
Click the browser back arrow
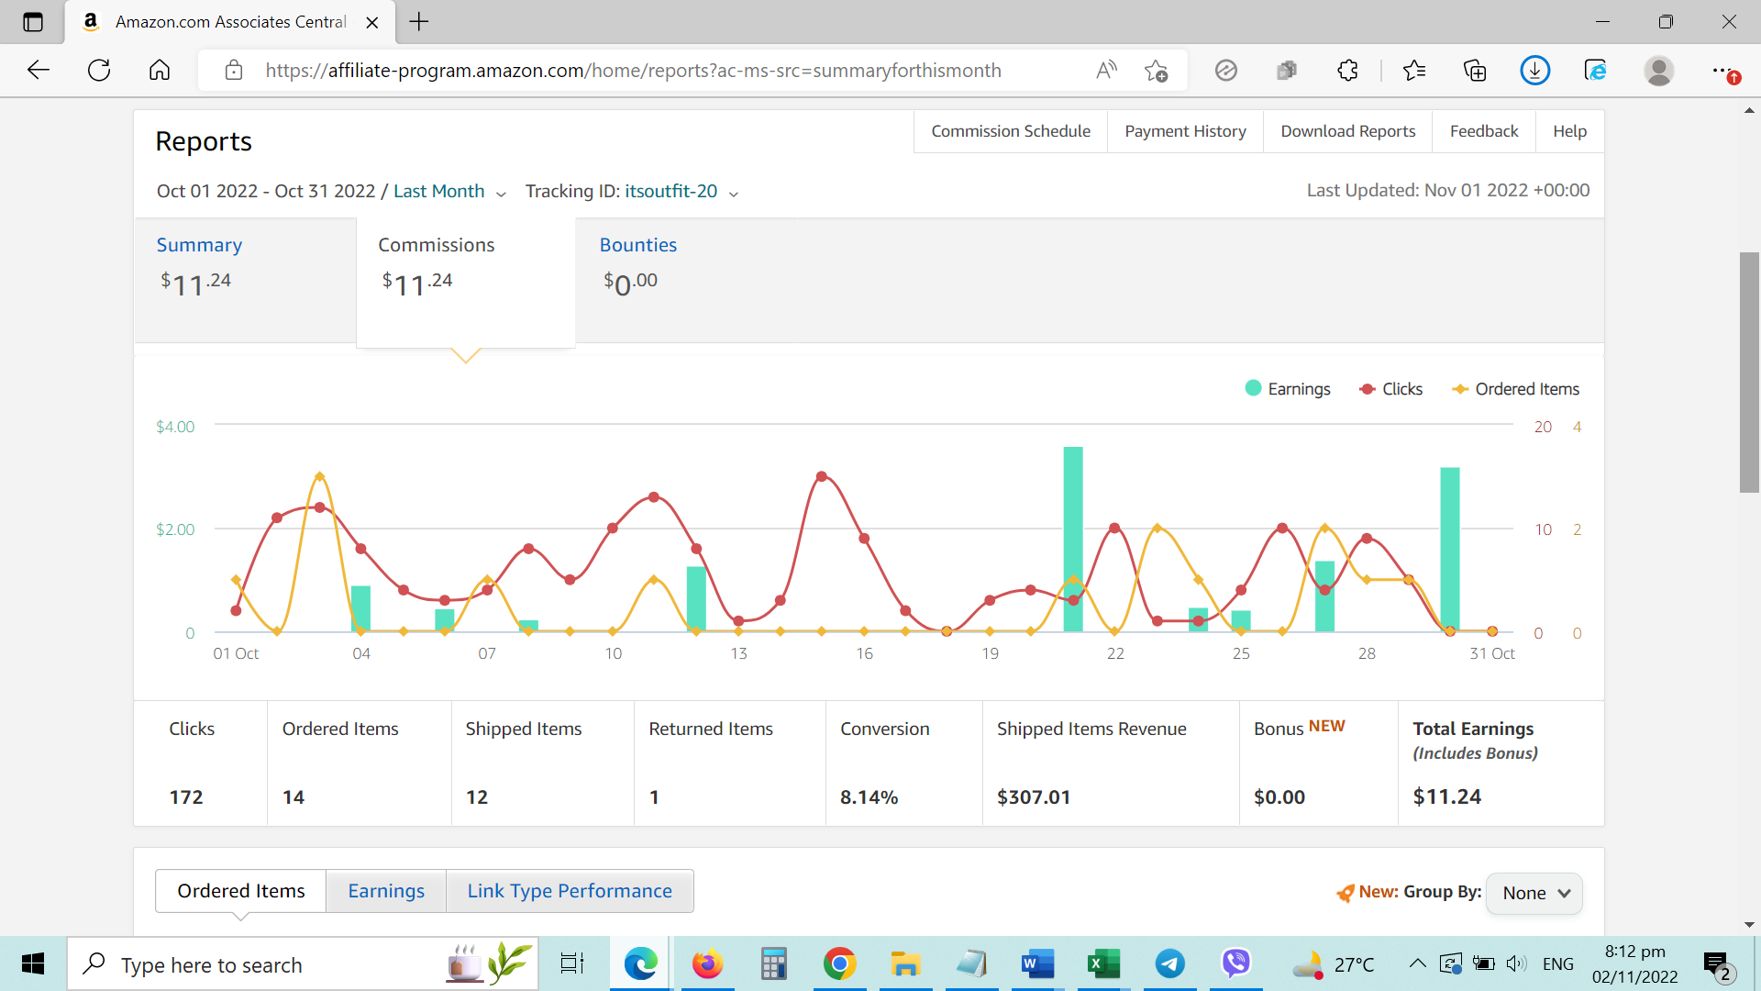39,70
